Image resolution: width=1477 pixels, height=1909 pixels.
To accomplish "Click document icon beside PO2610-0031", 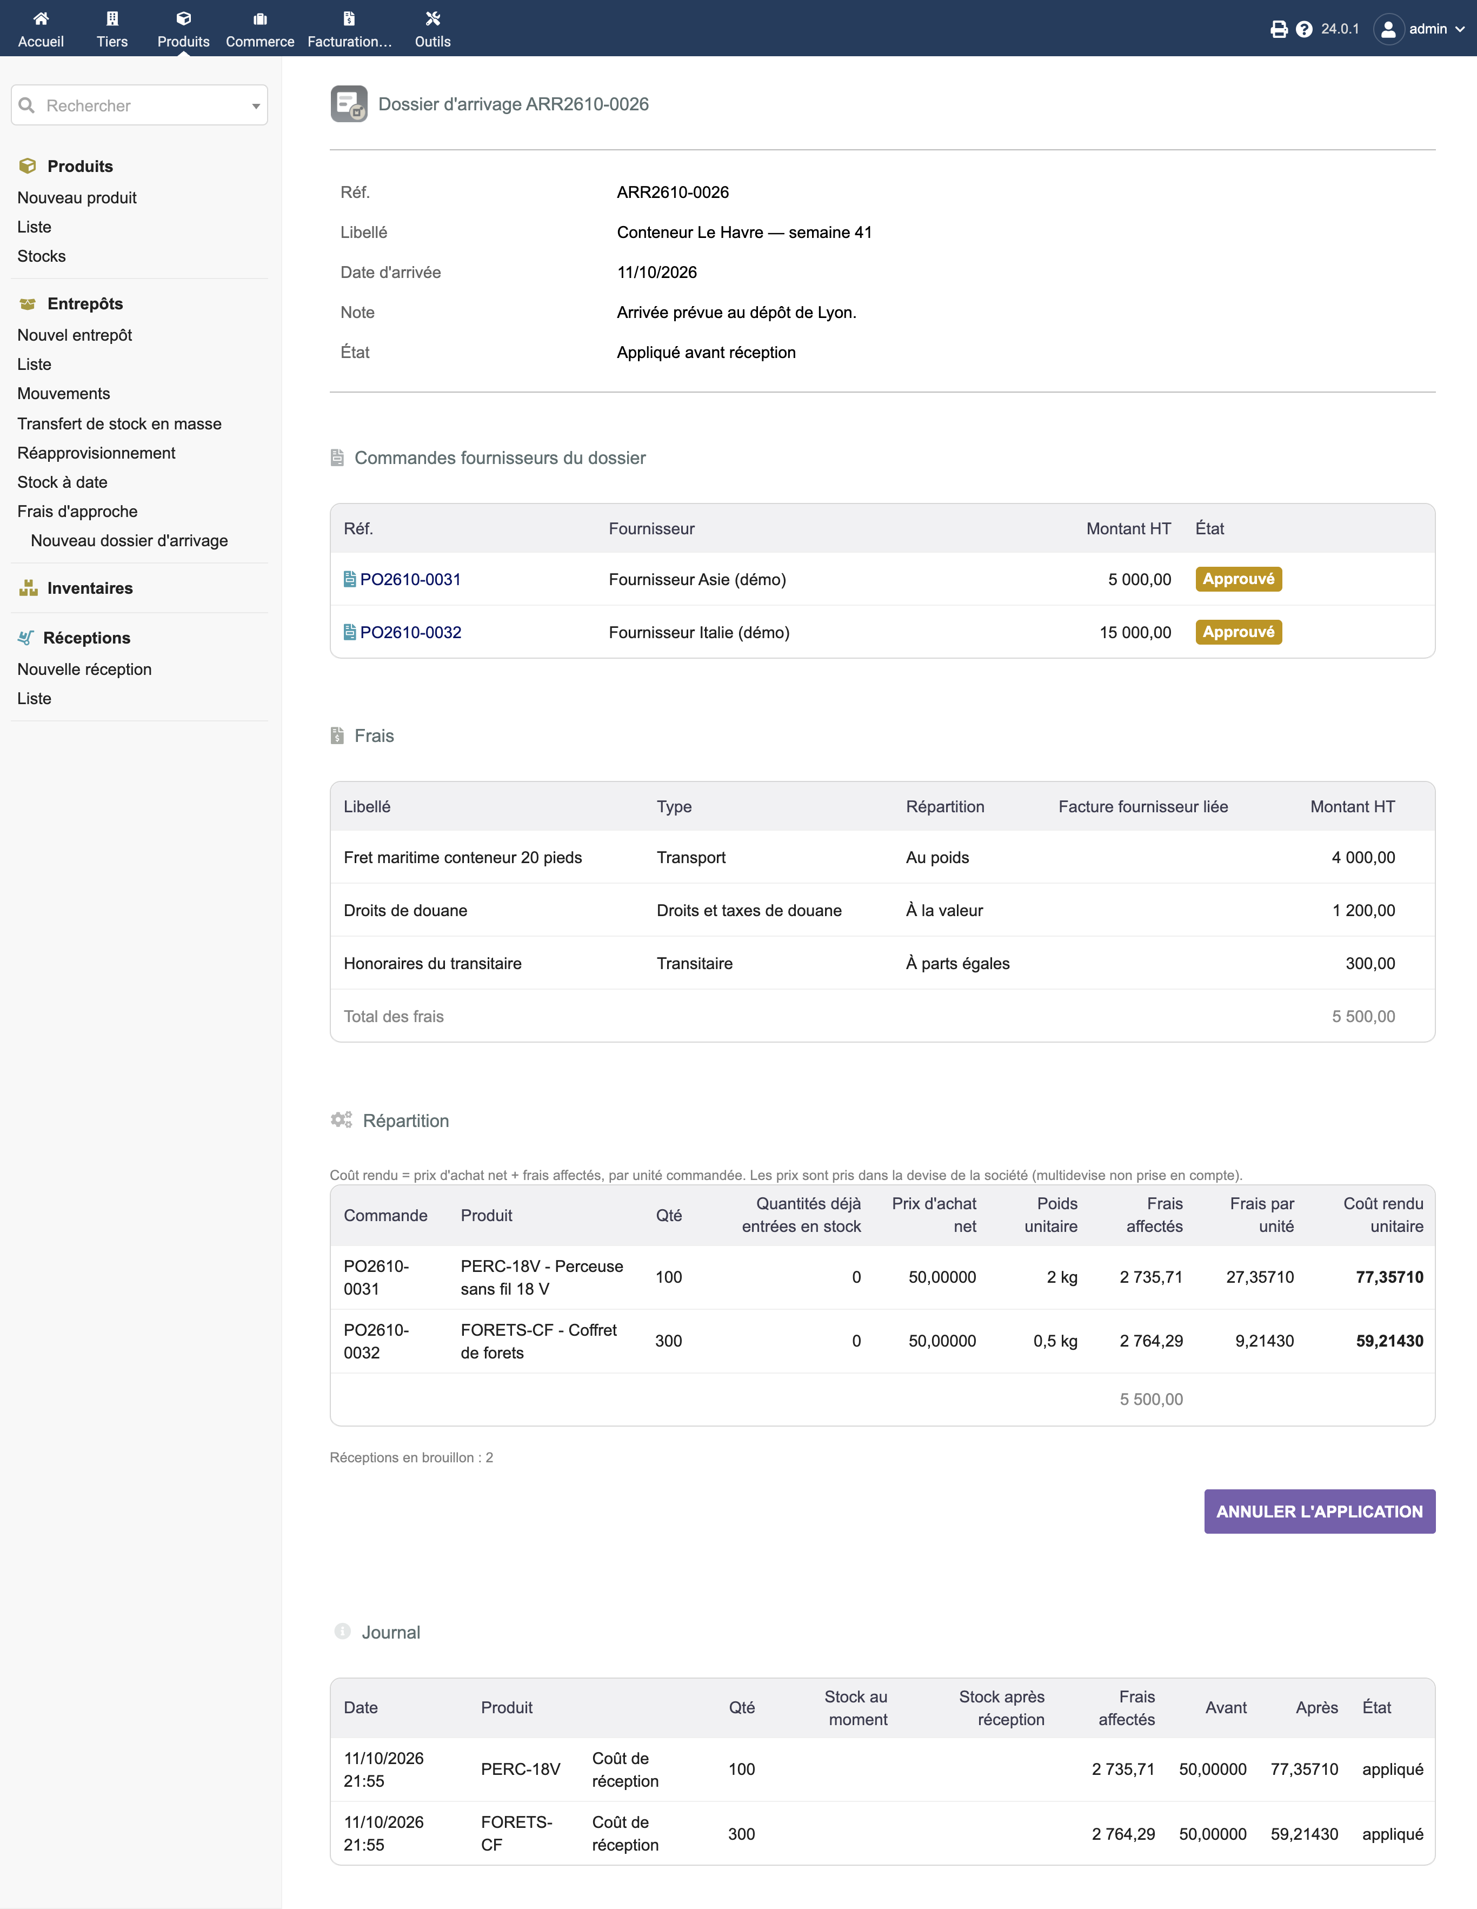I will pos(350,579).
